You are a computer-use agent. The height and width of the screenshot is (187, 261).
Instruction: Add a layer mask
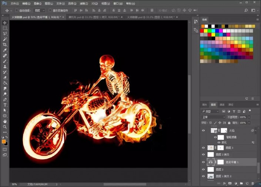230,183
